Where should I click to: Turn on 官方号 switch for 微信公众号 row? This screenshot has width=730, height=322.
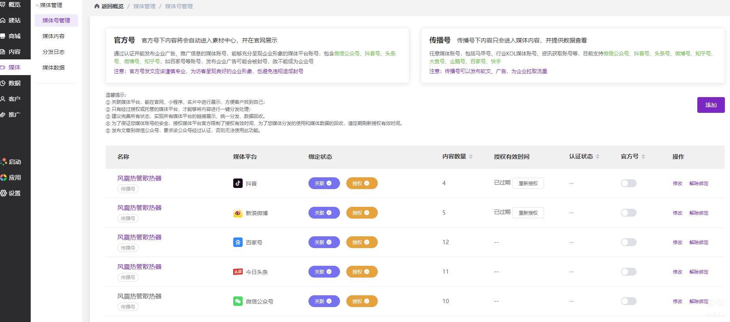point(628,301)
